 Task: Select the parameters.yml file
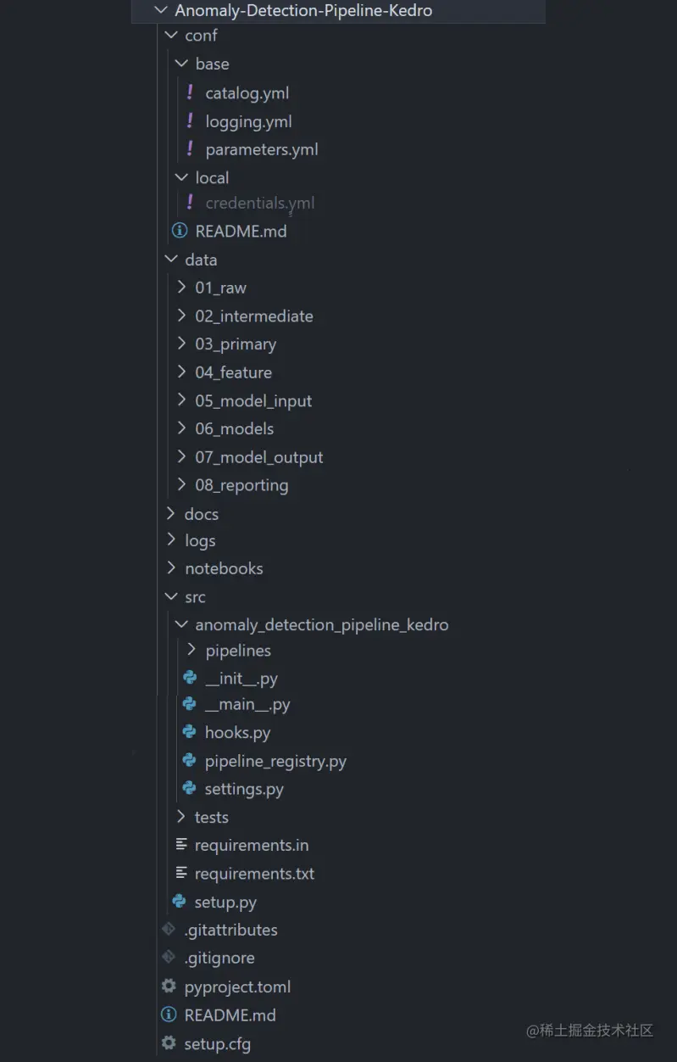263,148
